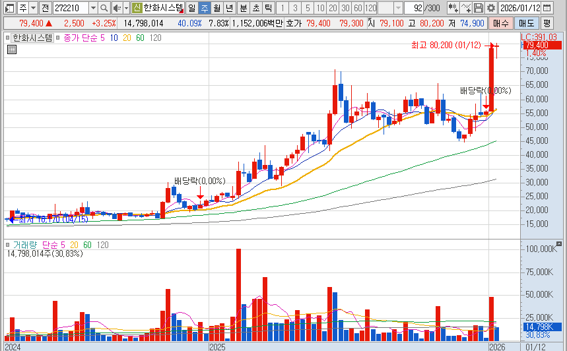
Task: Click the small square before 거래량 legend
Action: click(8, 245)
